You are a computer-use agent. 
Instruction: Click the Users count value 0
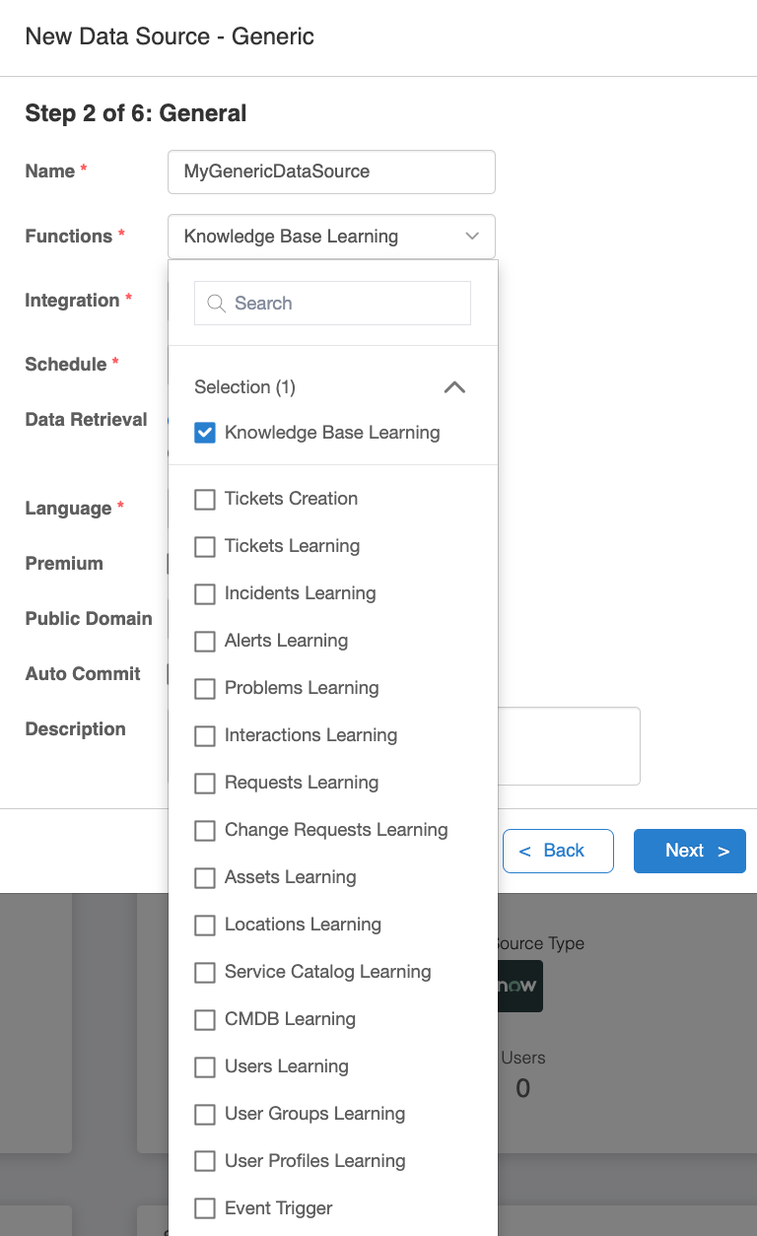(x=522, y=1088)
